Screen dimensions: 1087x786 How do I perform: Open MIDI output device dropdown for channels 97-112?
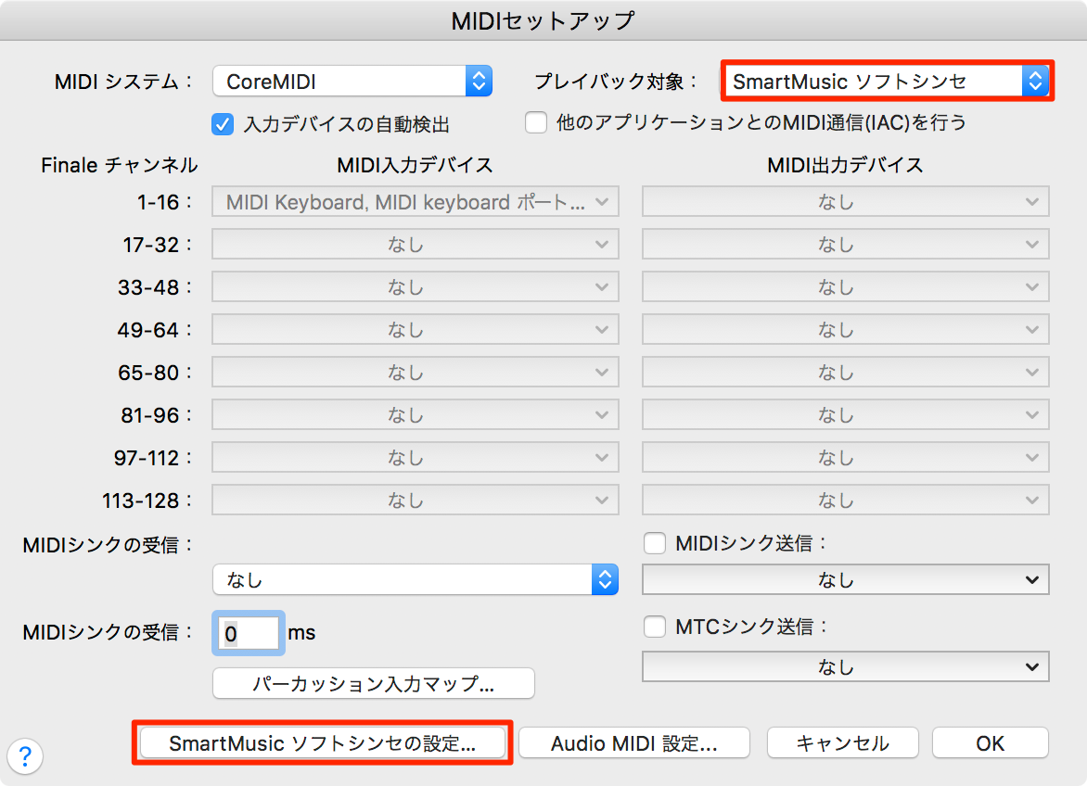[845, 458]
